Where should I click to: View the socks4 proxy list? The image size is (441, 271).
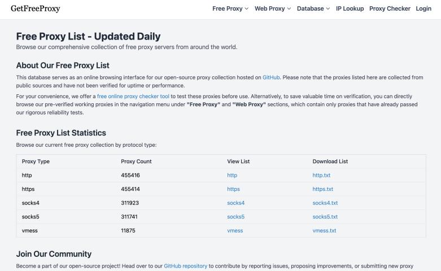(x=235, y=203)
